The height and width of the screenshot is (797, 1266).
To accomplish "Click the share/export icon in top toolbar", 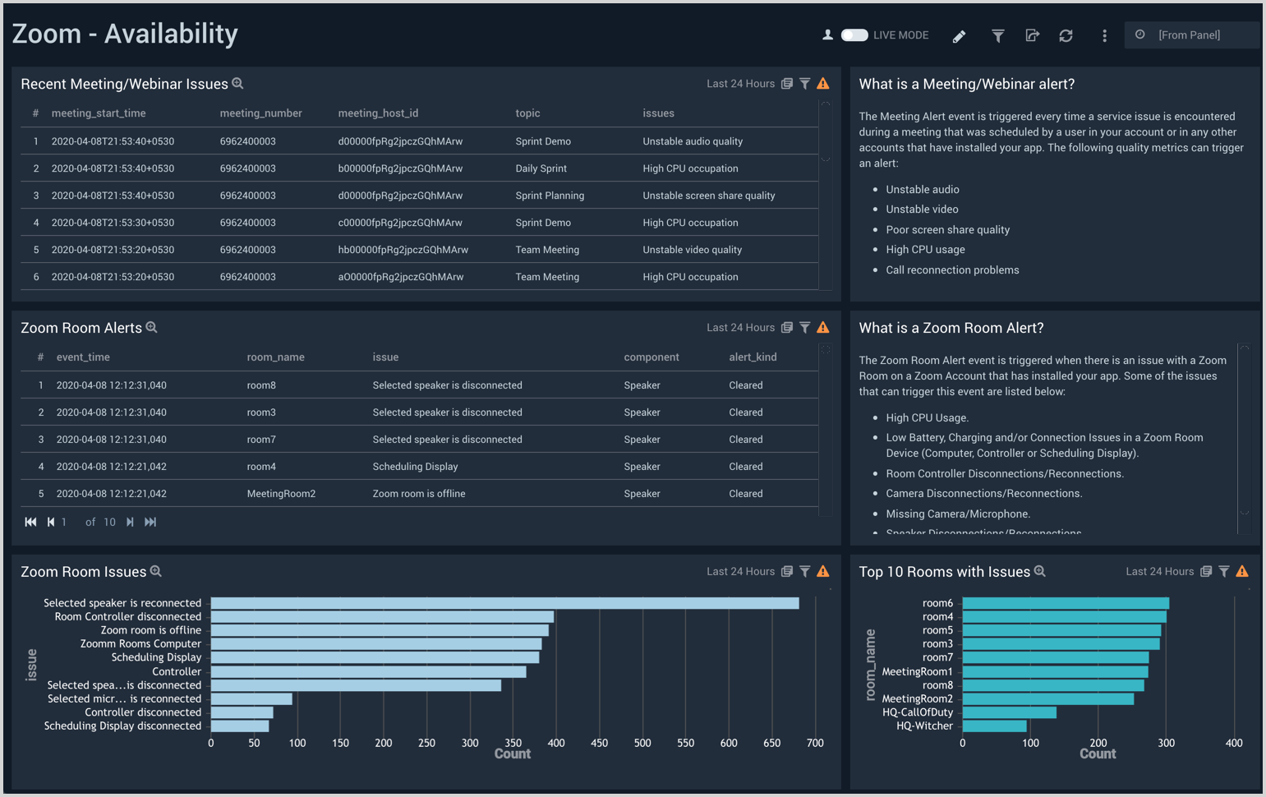I will [1033, 35].
